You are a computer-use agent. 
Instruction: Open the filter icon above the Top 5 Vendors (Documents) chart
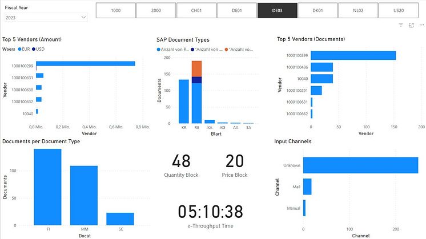[401, 25]
